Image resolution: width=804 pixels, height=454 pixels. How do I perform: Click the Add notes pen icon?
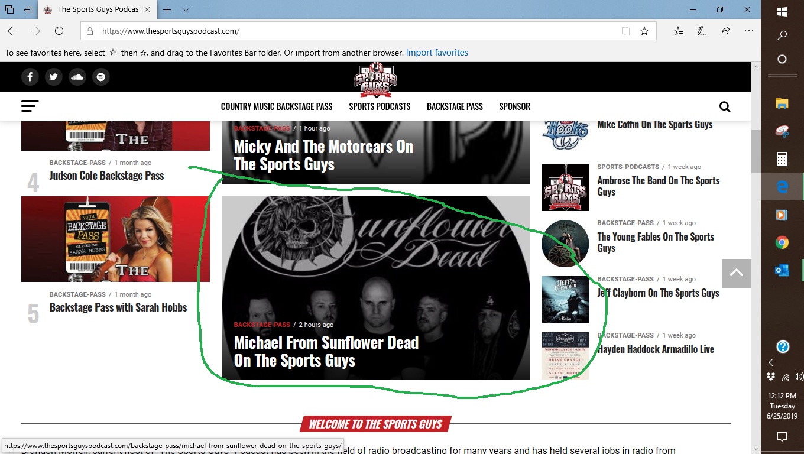click(701, 31)
